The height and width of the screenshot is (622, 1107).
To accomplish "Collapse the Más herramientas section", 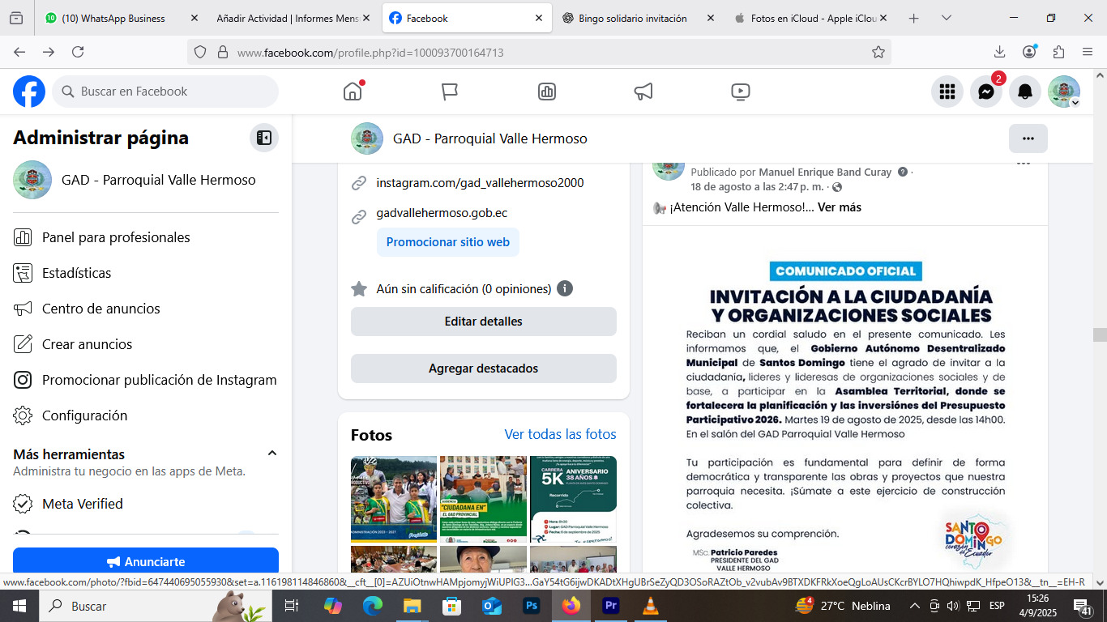I will point(272,454).
